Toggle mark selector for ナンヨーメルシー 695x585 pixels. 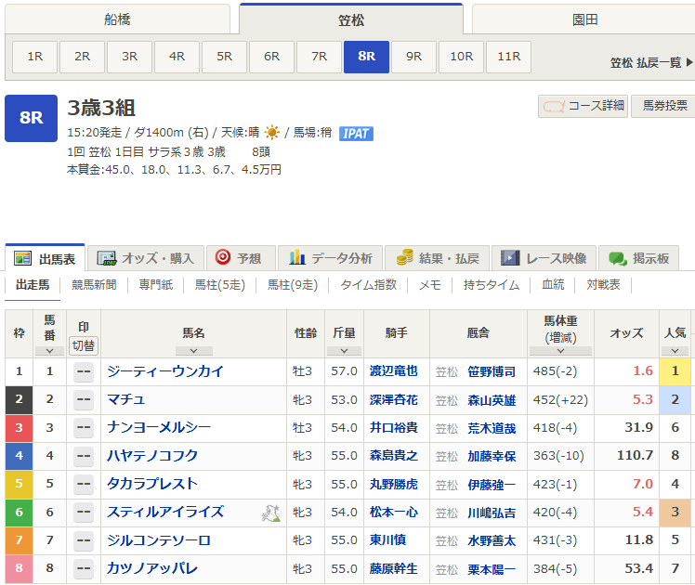click(x=84, y=428)
